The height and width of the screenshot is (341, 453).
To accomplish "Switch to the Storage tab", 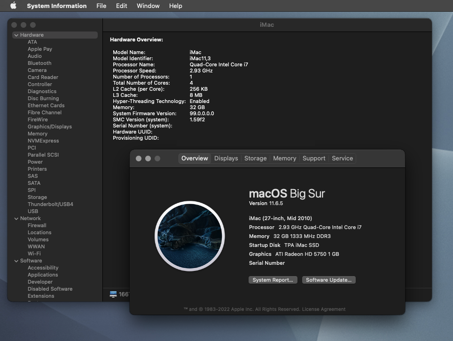I will coord(255,158).
